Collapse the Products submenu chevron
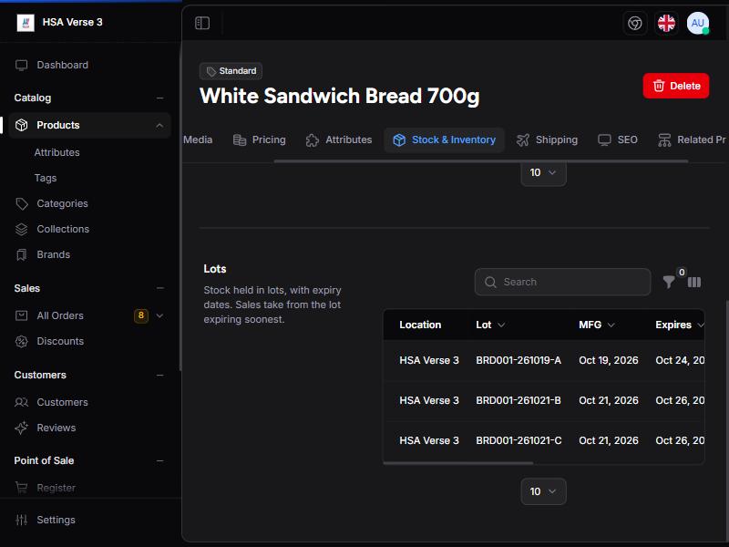729x547 pixels. coord(159,125)
